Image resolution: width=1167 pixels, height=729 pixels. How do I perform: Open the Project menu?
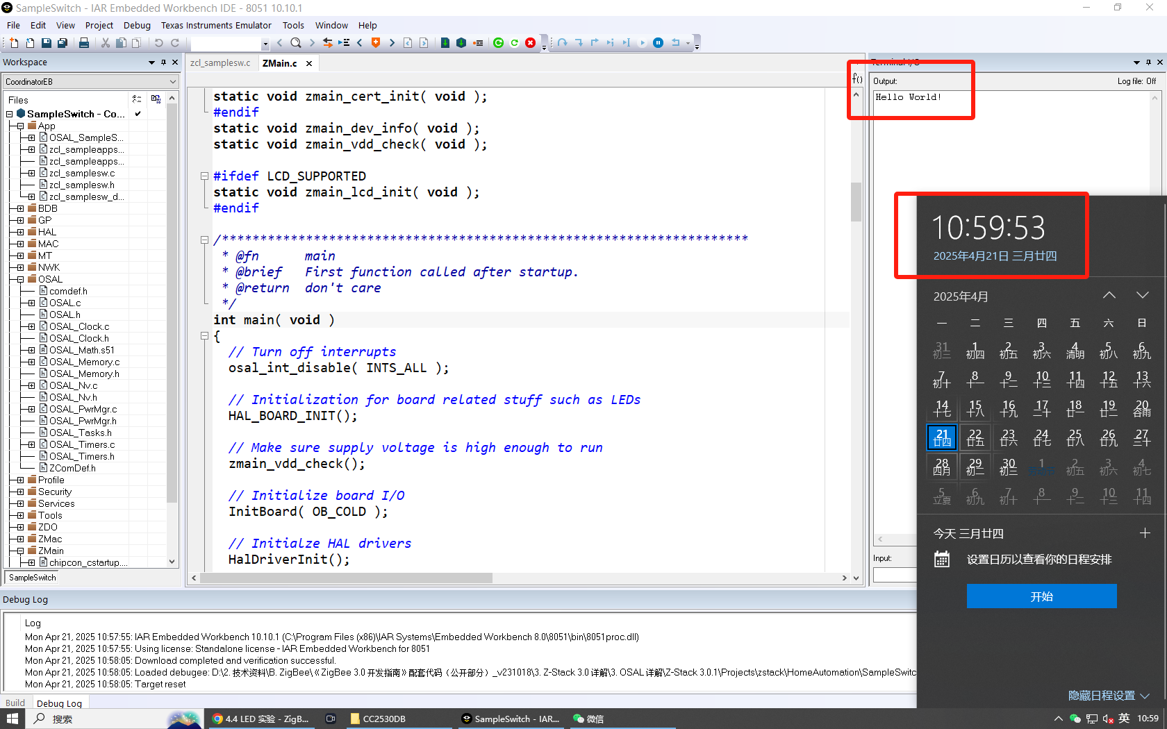pyautogui.click(x=99, y=26)
